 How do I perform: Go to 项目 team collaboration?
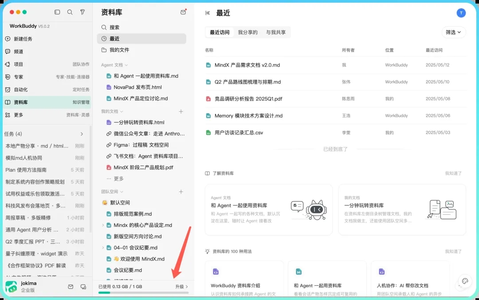47,64
